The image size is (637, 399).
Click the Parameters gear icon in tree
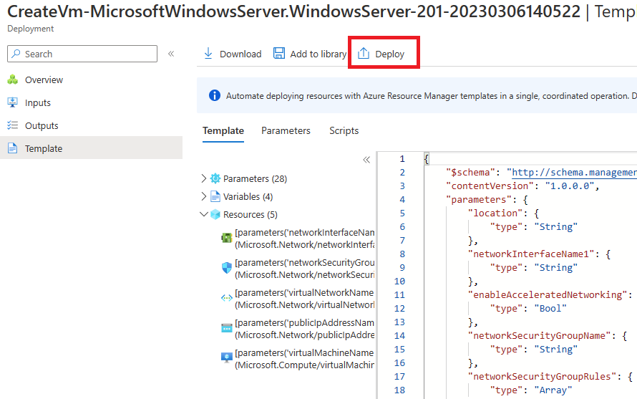click(x=215, y=178)
